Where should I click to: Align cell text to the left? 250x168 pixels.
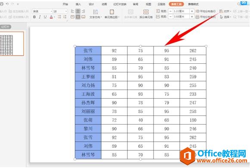point(72,11)
